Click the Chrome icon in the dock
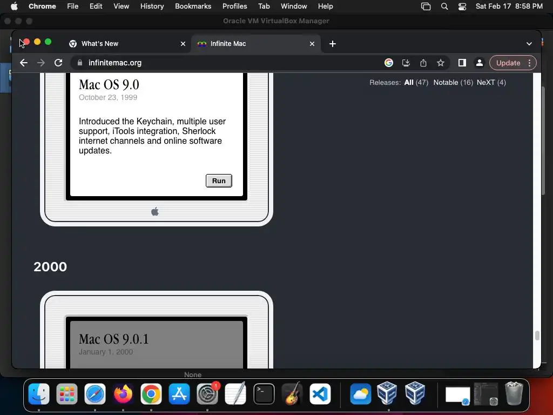The height and width of the screenshot is (415, 553). tap(151, 394)
